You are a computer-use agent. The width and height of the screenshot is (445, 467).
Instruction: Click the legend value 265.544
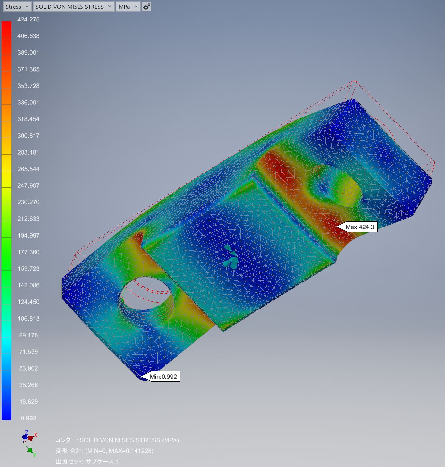pyautogui.click(x=28, y=169)
